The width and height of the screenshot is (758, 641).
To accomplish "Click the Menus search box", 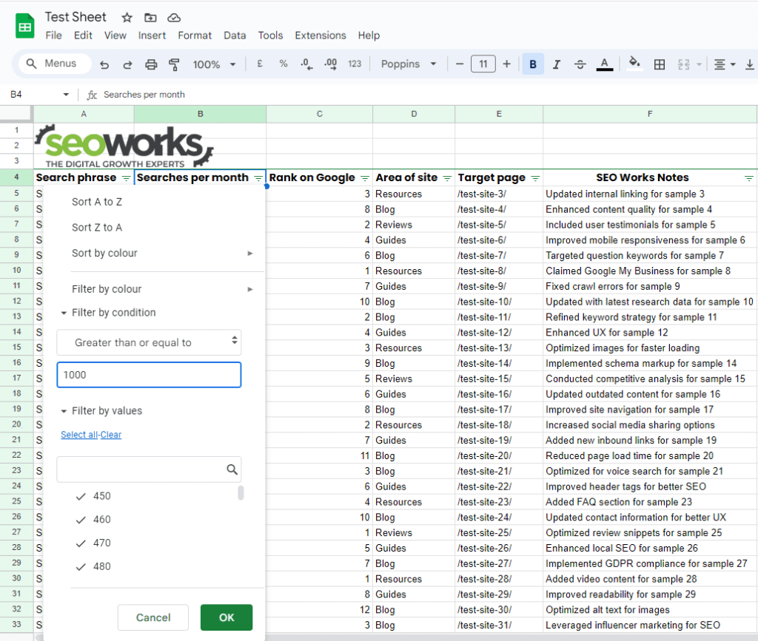I will coord(55,64).
